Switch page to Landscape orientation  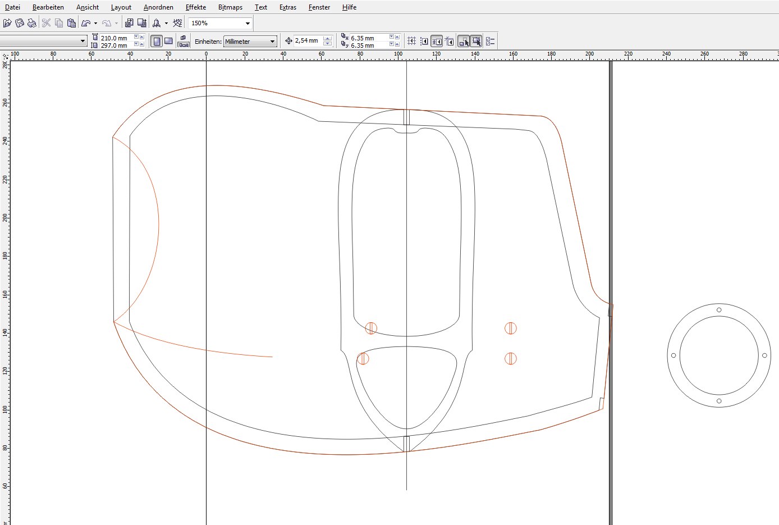[168, 41]
